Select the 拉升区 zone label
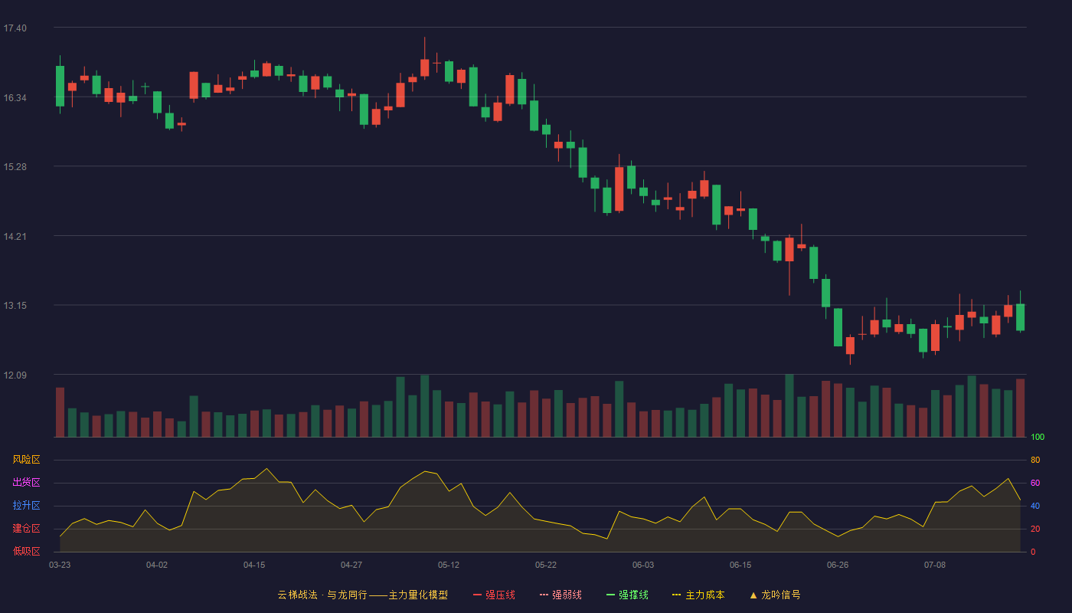 coord(26,506)
